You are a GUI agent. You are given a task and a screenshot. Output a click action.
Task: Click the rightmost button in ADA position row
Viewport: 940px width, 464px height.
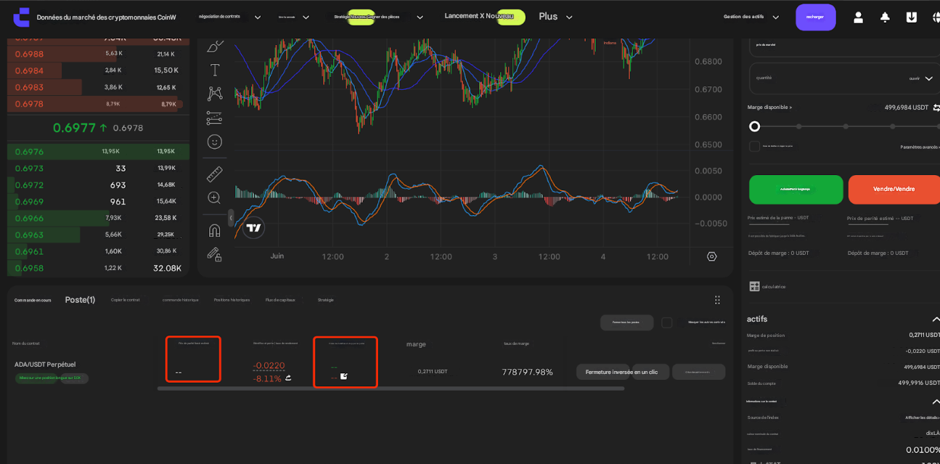click(698, 372)
